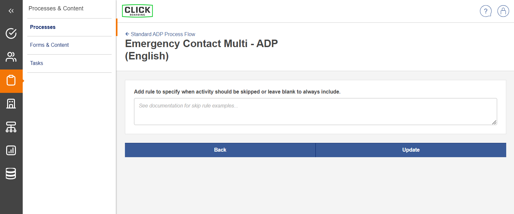Screen dimensions: 514x214
Task: Select the orange clipboard icon in sidebar
Action: 11,81
